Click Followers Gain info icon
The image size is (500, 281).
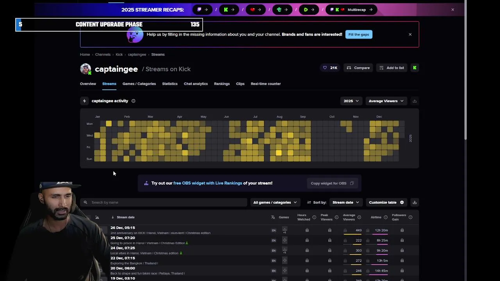pyautogui.click(x=410, y=217)
